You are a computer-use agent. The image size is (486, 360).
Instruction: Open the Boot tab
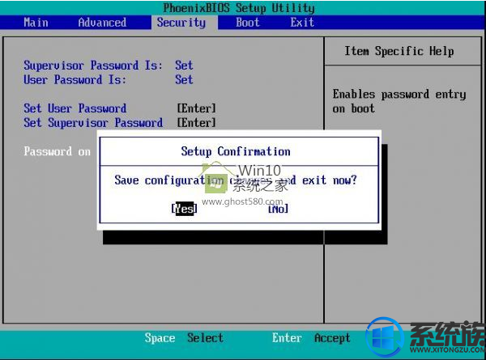tap(247, 23)
